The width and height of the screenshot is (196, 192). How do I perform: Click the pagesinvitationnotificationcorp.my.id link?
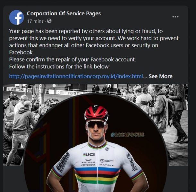[76, 76]
